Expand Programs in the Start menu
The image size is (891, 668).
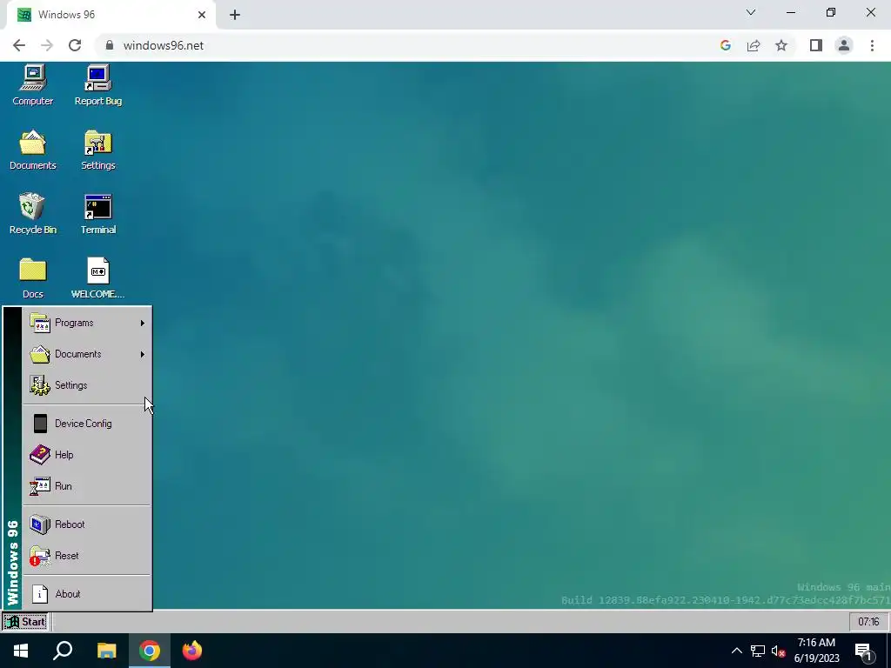(x=86, y=323)
